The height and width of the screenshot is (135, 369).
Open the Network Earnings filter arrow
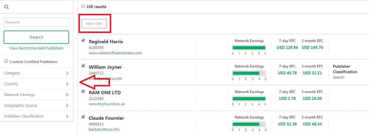point(67,94)
